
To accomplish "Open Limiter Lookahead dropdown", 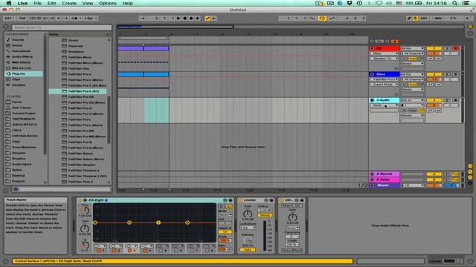I will pyautogui.click(x=248, y=228).
